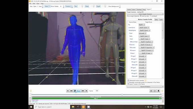Toggle Advanced motion transfer checkbox
The width and height of the screenshot is (193, 109).
[x=128, y=80]
